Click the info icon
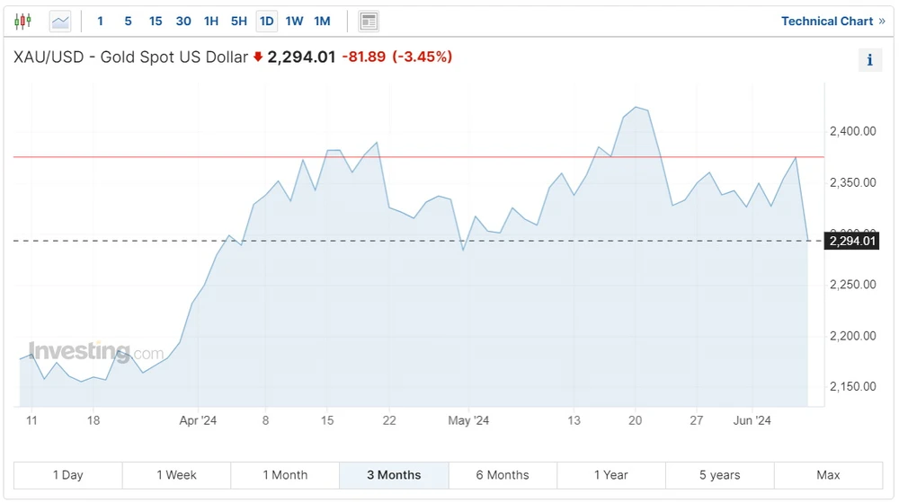Viewport: 899px width, 502px height. (x=869, y=60)
